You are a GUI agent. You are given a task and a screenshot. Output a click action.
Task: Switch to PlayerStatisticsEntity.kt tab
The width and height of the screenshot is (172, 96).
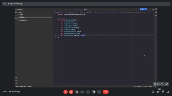(71, 12)
